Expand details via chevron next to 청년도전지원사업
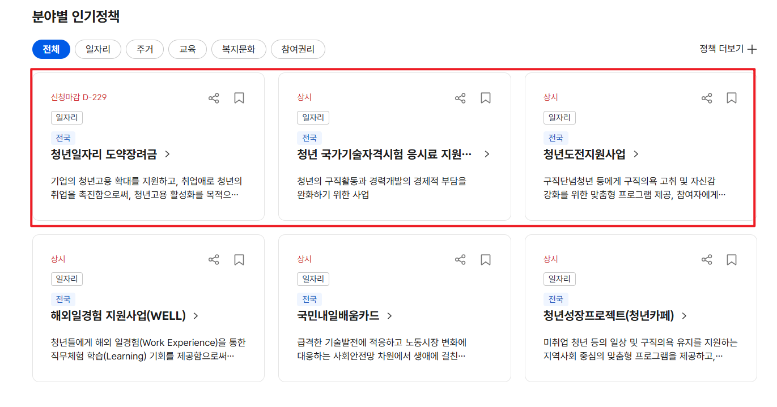The height and width of the screenshot is (407, 777). [x=636, y=153]
